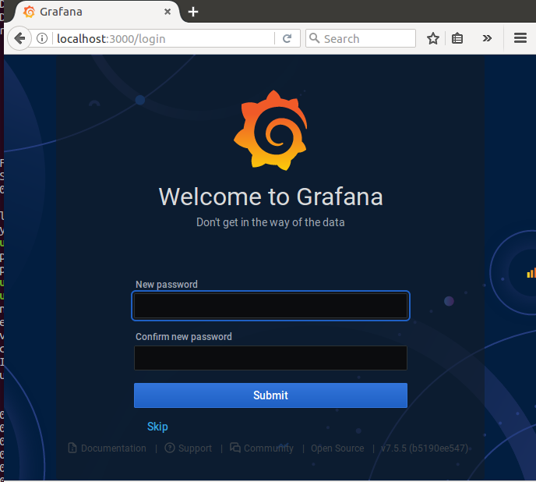The image size is (536, 482).
Task: Click version text v7.5.5 (b5190ee547)
Action: coord(425,448)
